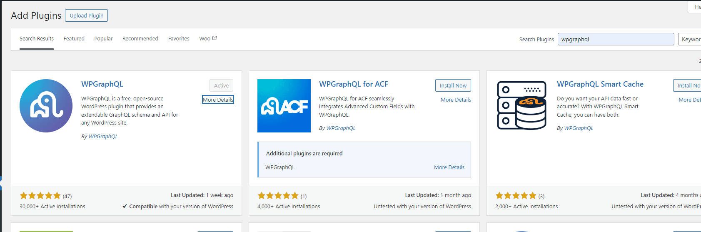Viewport: 701px width, 232px height.
Task: Open the Woo tab
Action: (x=208, y=38)
